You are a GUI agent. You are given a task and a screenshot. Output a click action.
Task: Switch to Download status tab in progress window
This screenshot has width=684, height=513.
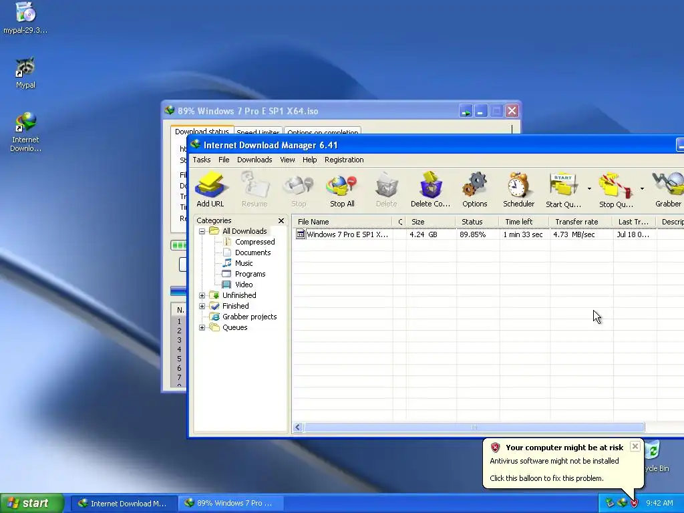[x=202, y=131]
